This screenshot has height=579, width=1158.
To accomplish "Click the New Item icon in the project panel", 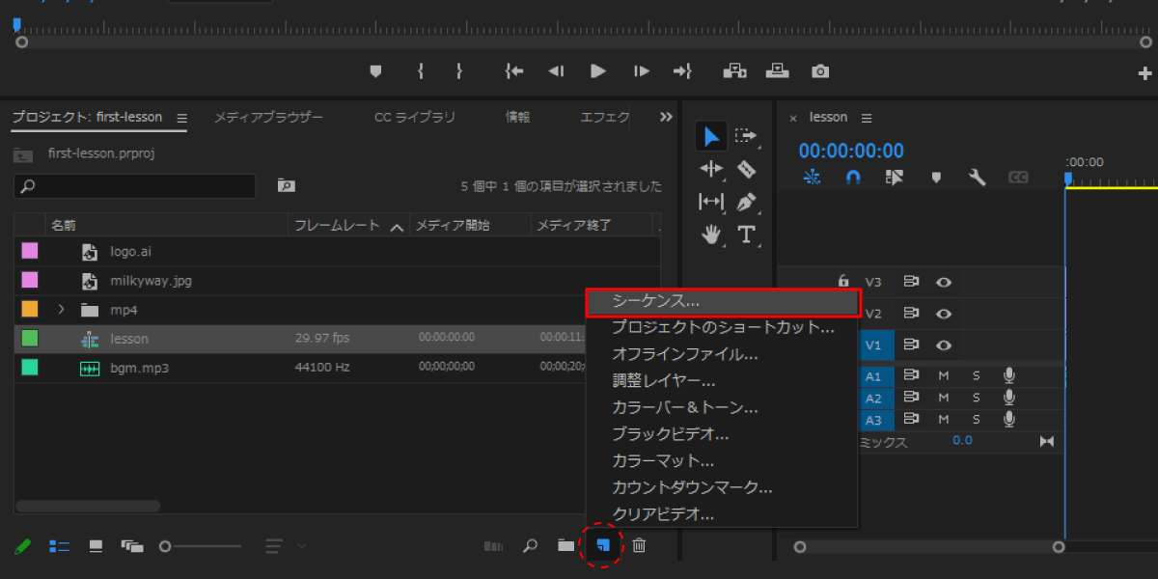I will click(x=603, y=545).
